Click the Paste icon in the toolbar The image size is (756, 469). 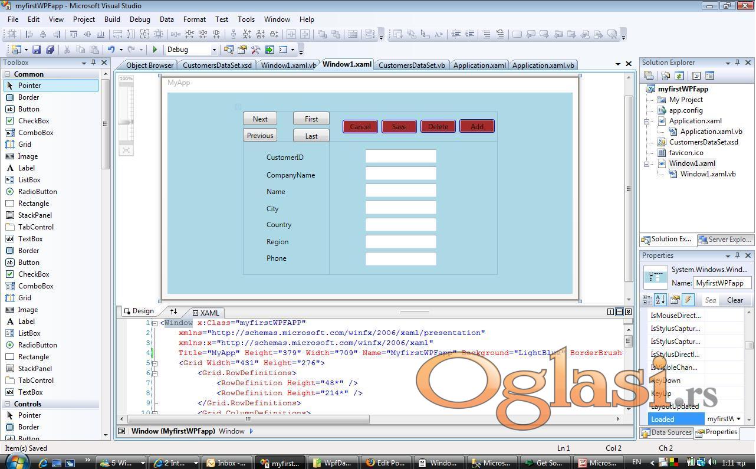click(94, 50)
